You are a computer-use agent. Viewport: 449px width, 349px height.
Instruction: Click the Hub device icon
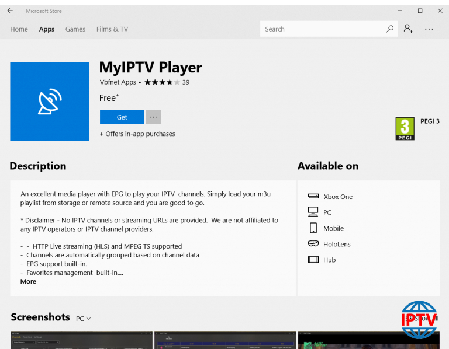[x=313, y=260]
